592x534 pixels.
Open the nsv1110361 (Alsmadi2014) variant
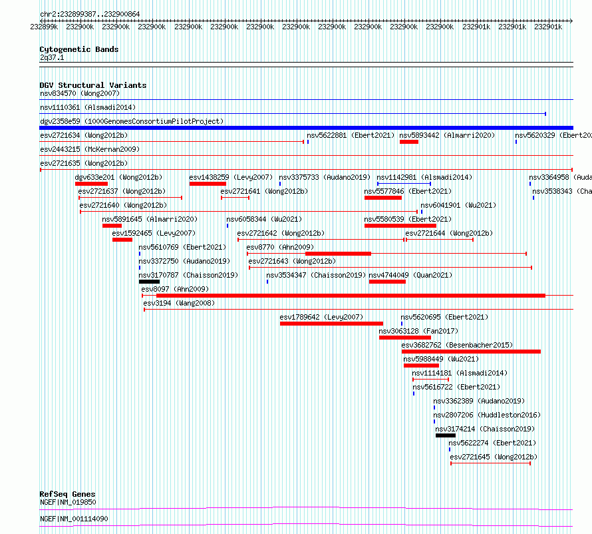click(x=88, y=107)
